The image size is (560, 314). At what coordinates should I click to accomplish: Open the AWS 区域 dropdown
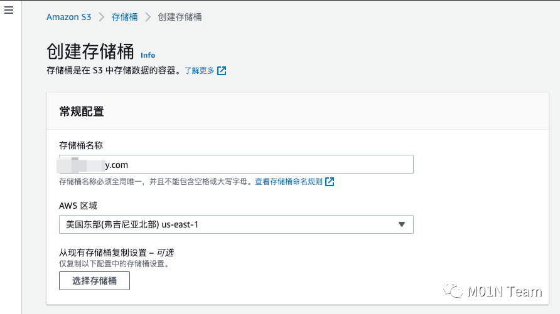click(x=236, y=224)
